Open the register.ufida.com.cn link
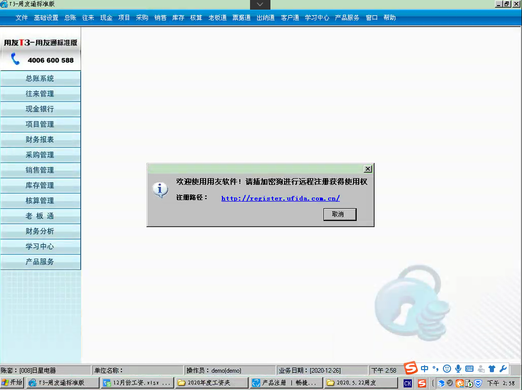 [280, 199]
